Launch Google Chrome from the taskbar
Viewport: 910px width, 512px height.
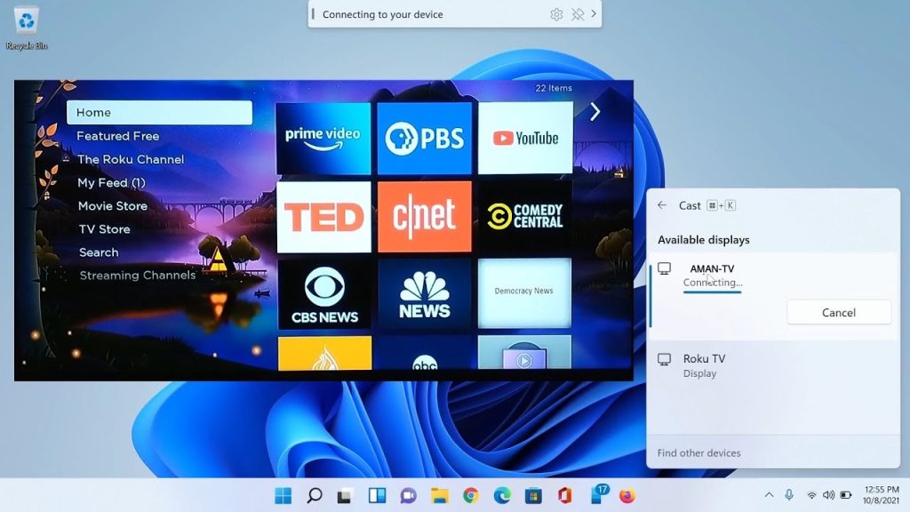pos(469,495)
